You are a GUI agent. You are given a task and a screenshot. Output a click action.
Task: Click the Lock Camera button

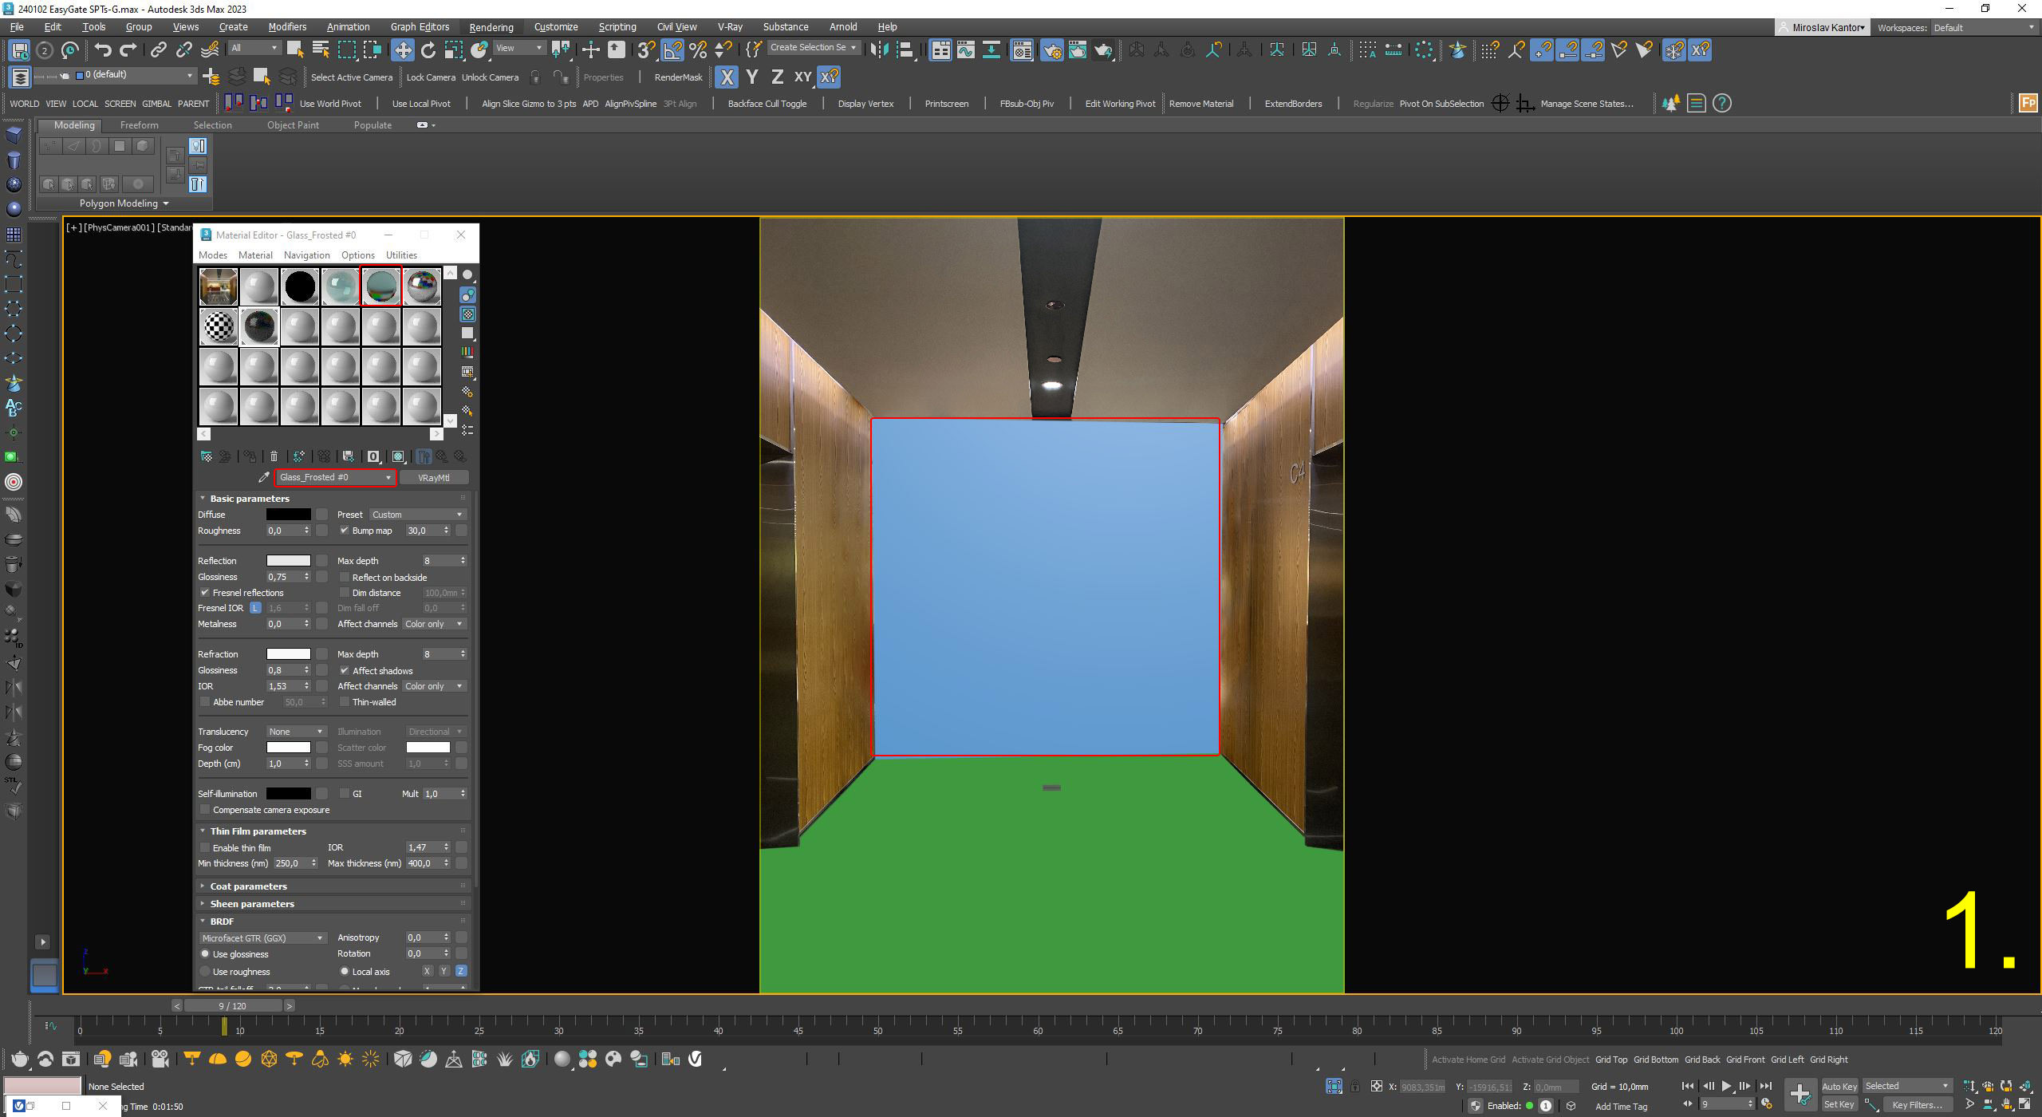point(431,77)
